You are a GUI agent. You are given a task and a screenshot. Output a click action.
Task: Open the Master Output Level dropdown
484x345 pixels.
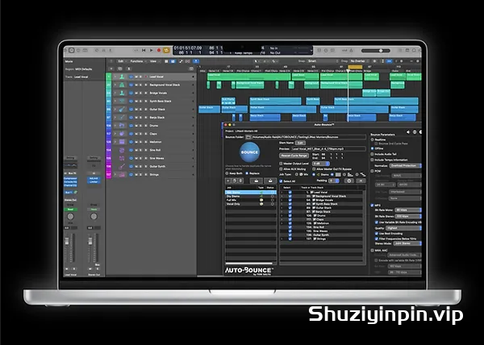pyautogui.click(x=321, y=164)
